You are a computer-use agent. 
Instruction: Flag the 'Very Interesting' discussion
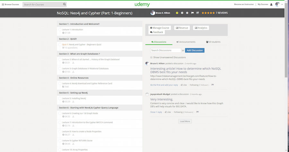coord(197,112)
